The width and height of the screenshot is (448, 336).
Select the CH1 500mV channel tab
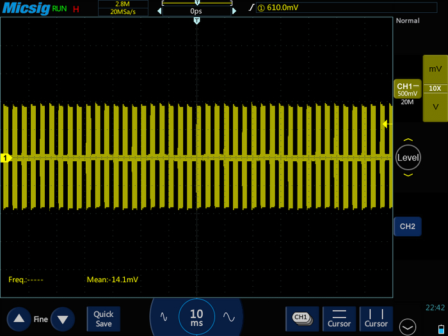pyautogui.click(x=408, y=90)
